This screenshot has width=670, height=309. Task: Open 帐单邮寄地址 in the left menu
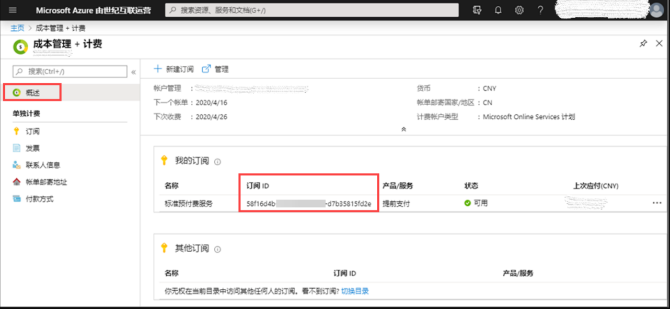pos(47,182)
